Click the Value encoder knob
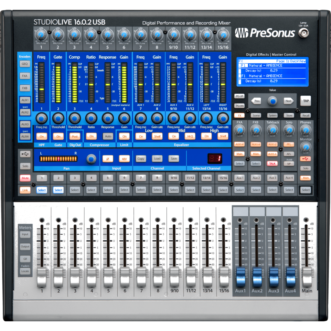This screenshot has height=331, width=331. point(272,101)
